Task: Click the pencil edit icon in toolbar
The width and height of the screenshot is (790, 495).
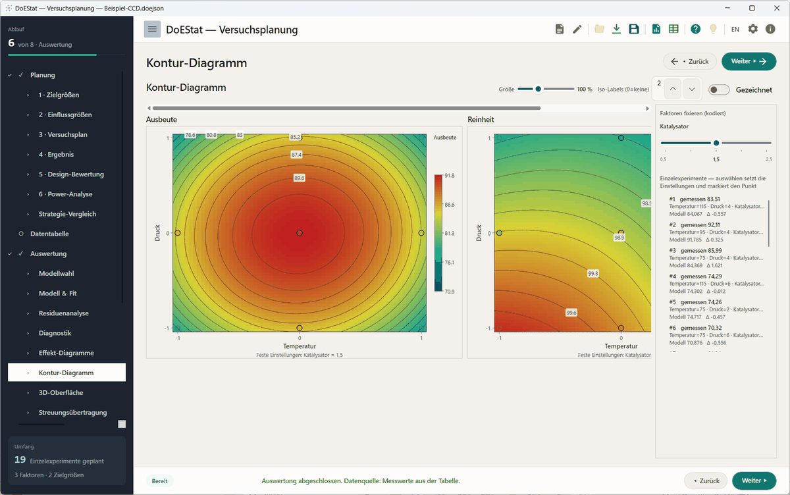Action: tap(577, 29)
